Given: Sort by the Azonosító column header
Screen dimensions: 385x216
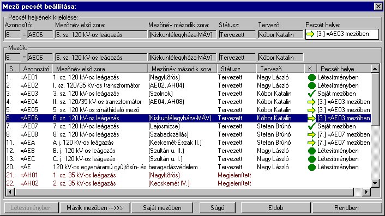Looking at the screenshot, I should coord(36,69).
